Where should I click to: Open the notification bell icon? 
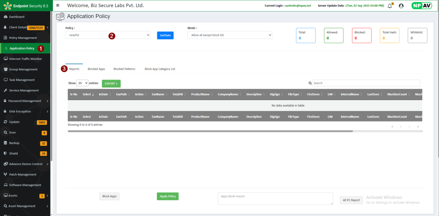[x=390, y=6]
